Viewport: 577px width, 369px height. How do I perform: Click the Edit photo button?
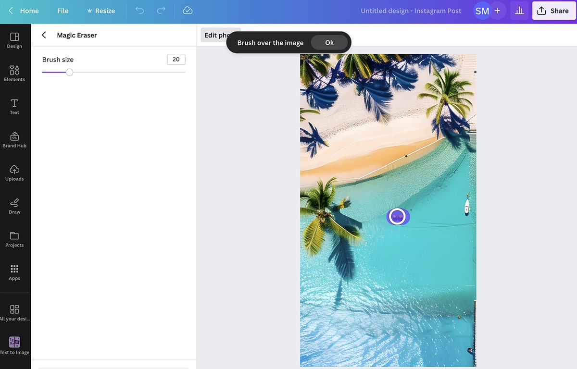pyautogui.click(x=220, y=35)
